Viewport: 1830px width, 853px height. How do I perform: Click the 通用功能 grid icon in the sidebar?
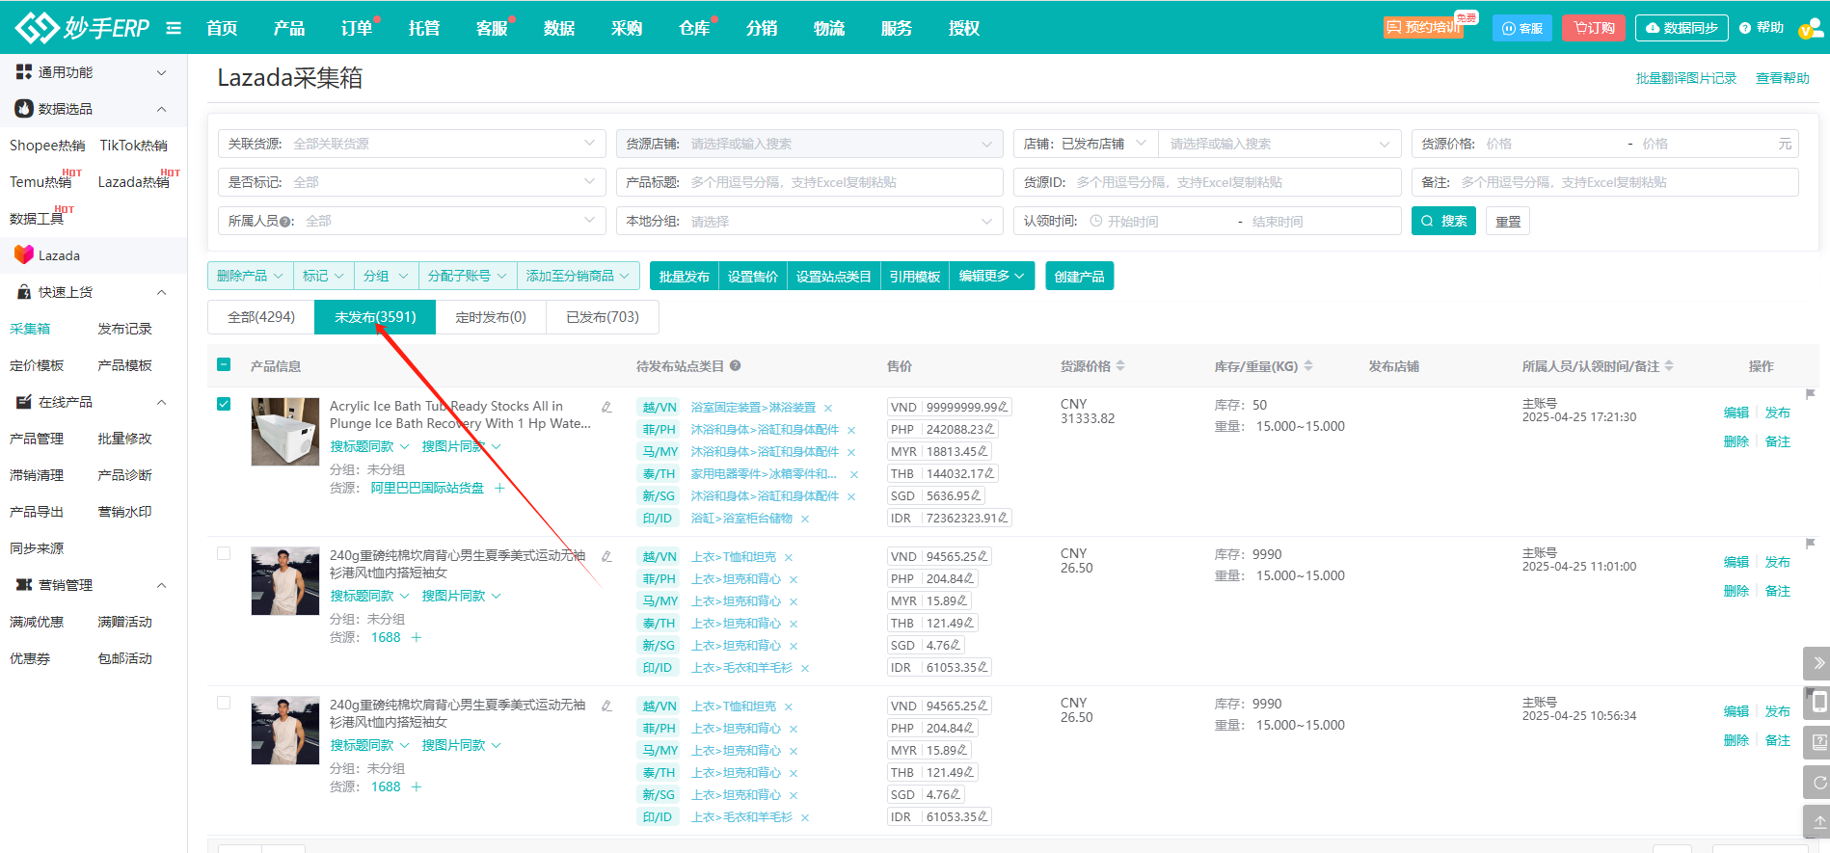24,71
